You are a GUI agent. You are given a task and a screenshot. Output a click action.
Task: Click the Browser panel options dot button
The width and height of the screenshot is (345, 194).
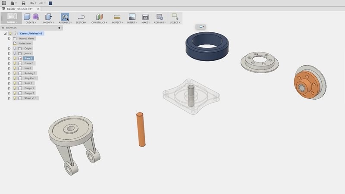tap(59, 28)
